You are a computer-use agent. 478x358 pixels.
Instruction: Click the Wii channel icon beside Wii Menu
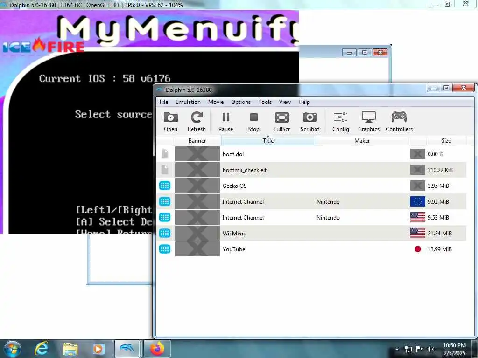[x=165, y=233]
